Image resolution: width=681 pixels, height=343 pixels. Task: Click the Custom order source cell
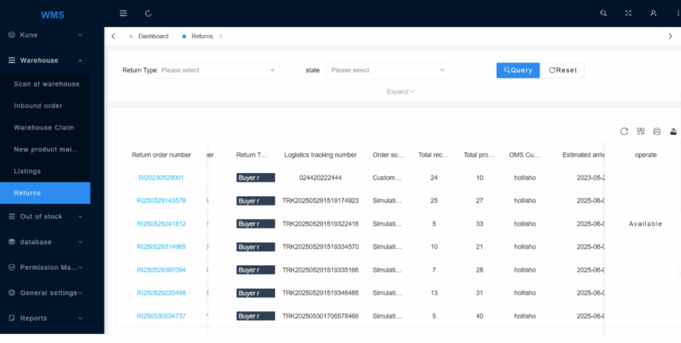387,177
